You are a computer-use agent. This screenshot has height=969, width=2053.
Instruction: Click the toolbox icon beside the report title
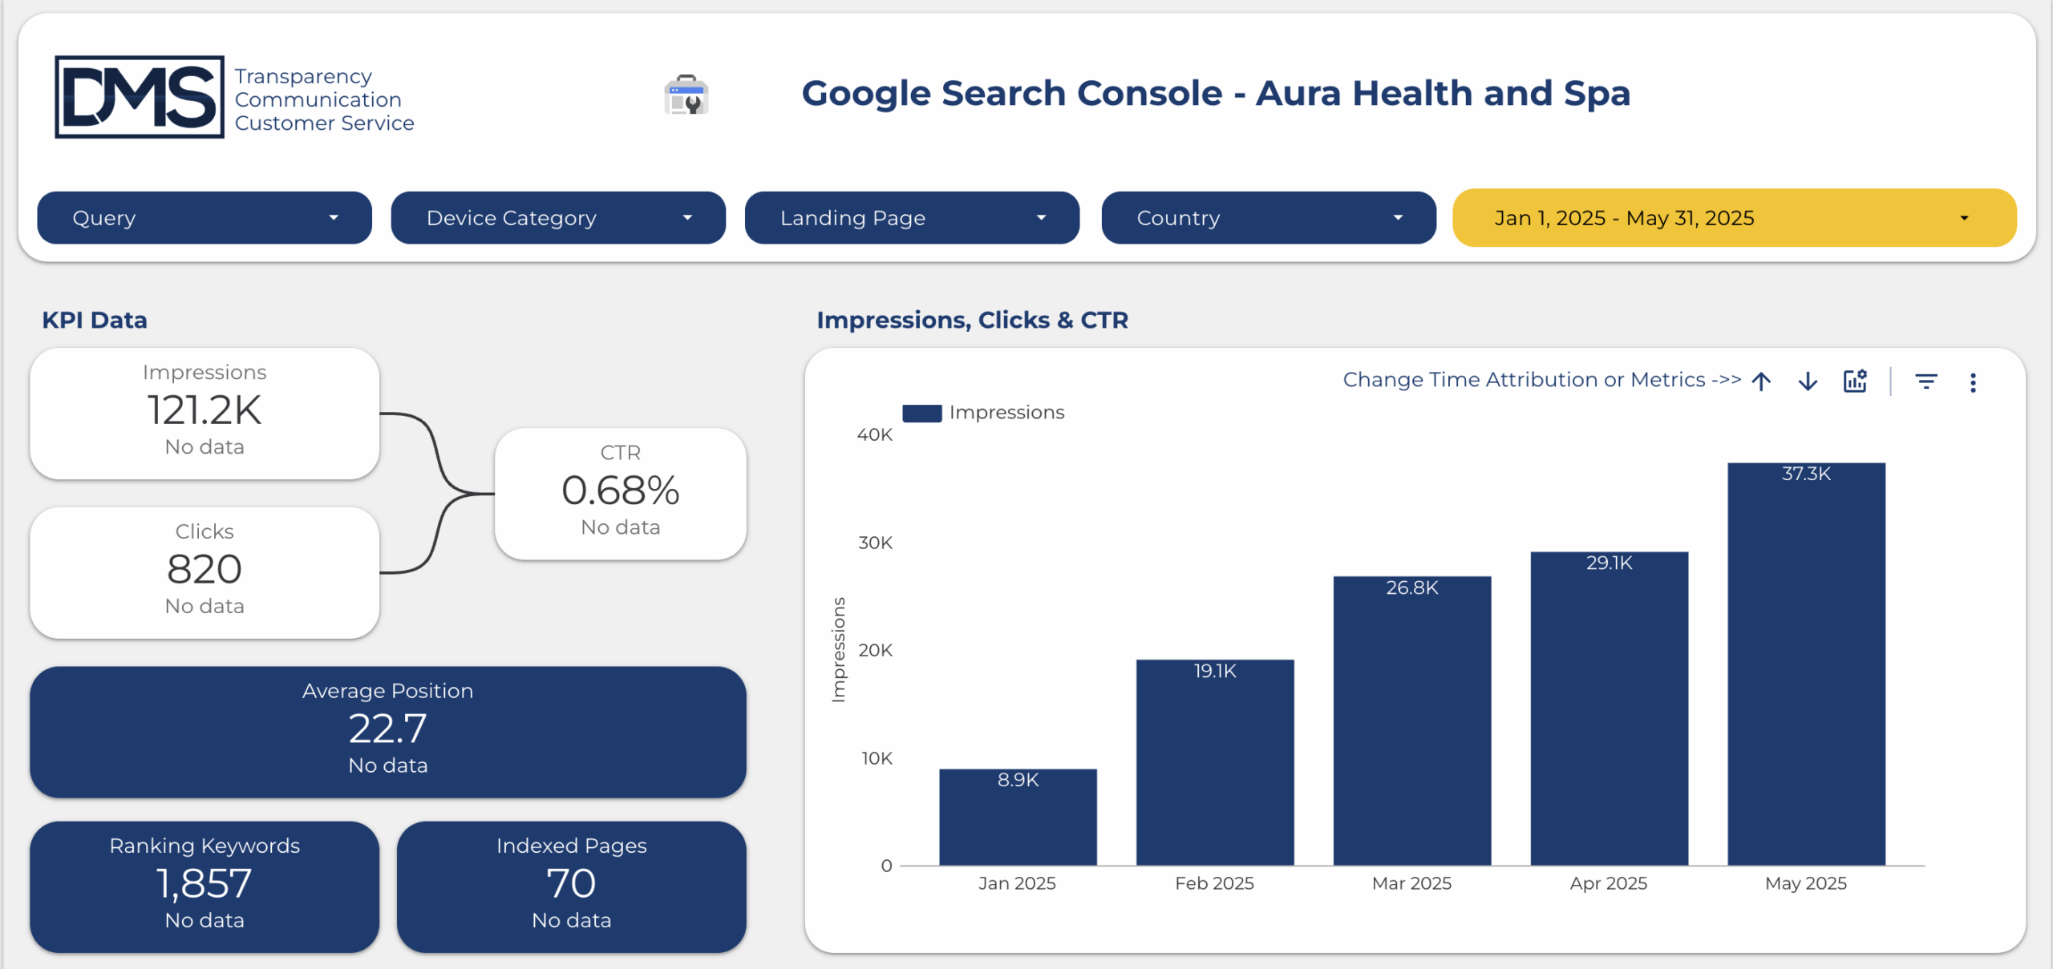pyautogui.click(x=686, y=94)
